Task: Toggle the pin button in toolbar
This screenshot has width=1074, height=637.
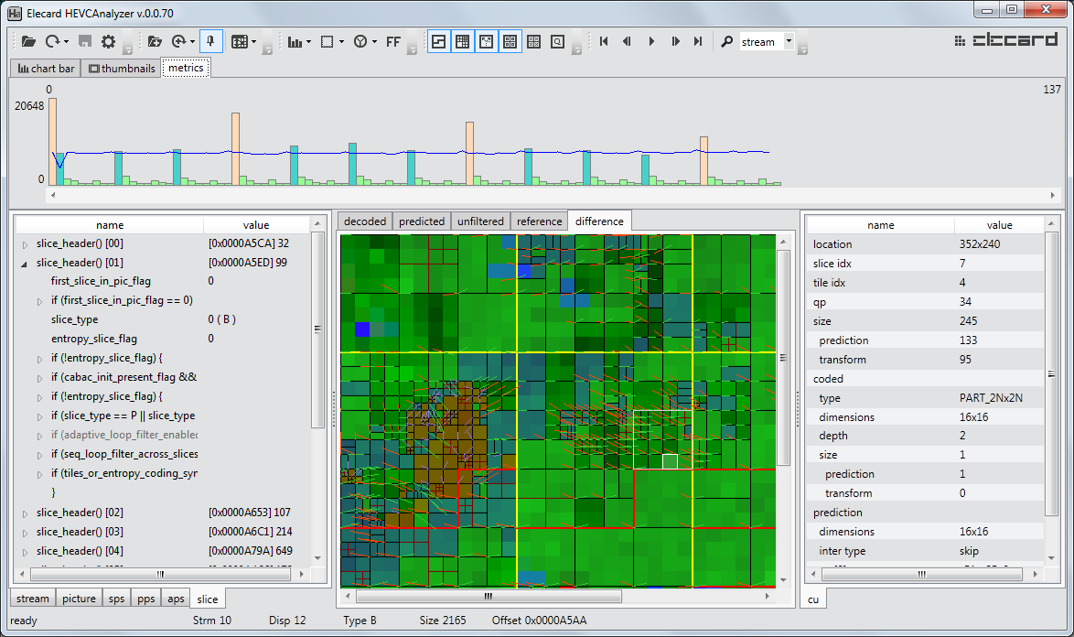Action: pyautogui.click(x=210, y=42)
